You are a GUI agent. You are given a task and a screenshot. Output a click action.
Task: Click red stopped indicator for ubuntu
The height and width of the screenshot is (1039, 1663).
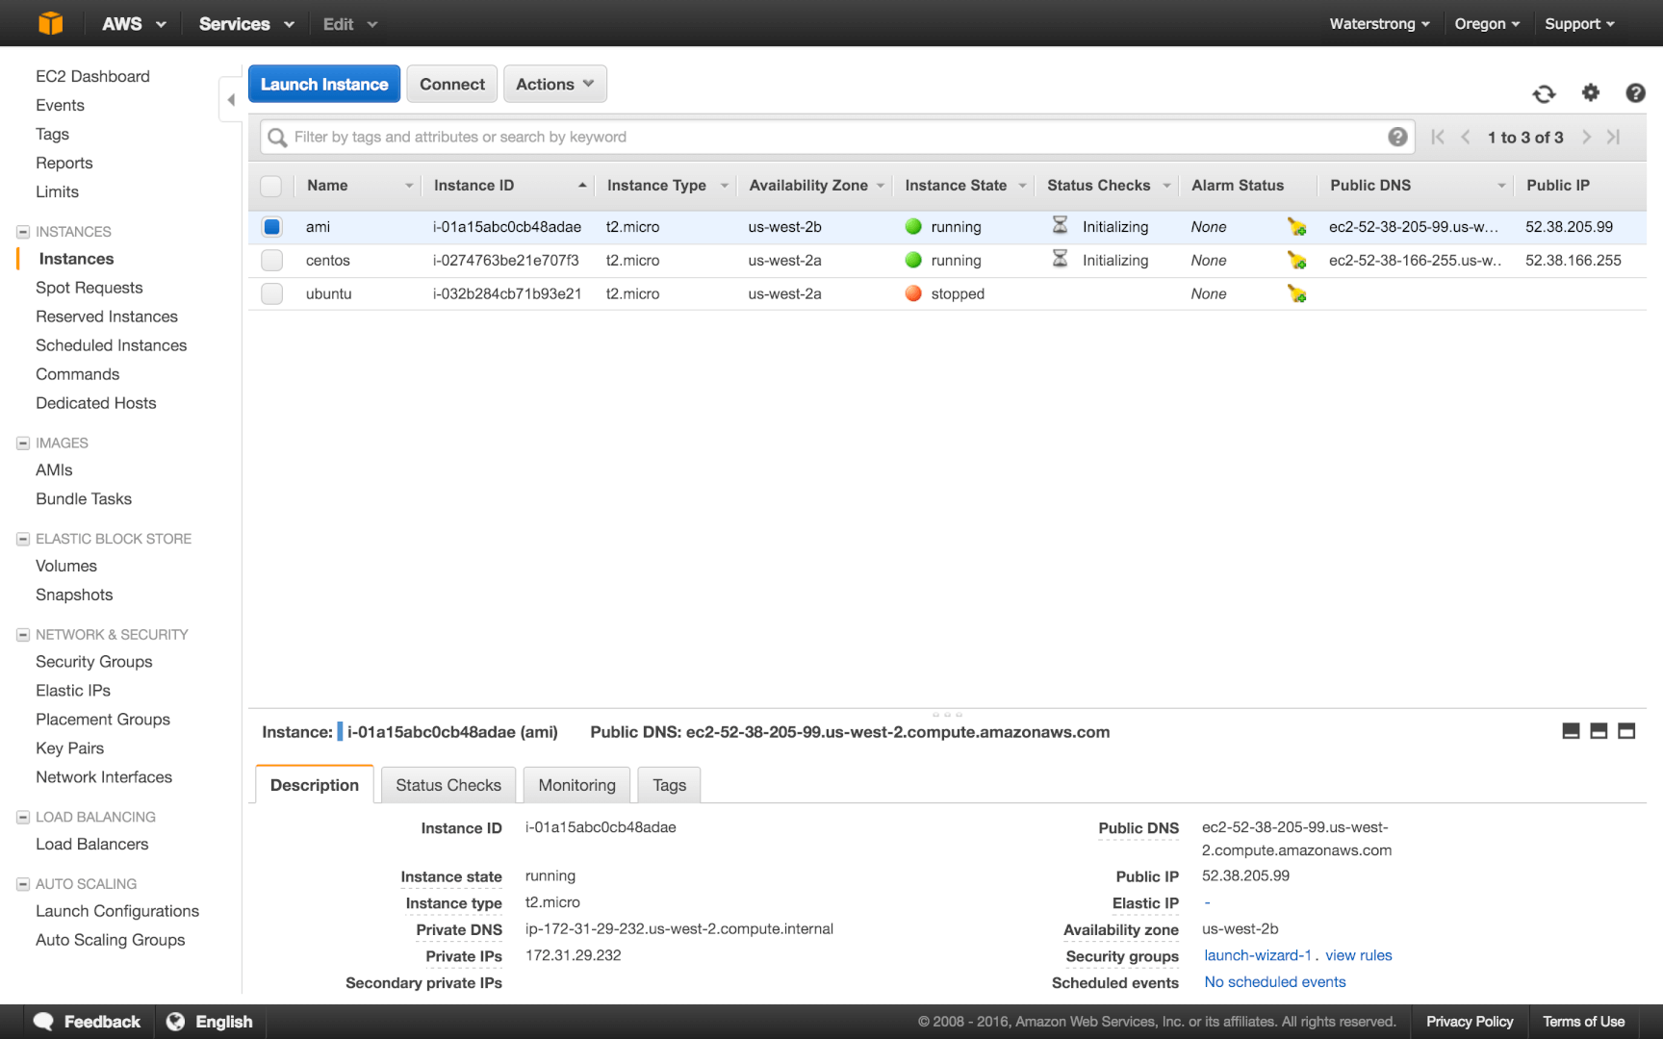coord(913,293)
